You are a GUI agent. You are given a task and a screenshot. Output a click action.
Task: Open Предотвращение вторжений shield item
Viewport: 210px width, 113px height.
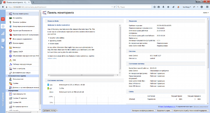click(x=24, y=26)
